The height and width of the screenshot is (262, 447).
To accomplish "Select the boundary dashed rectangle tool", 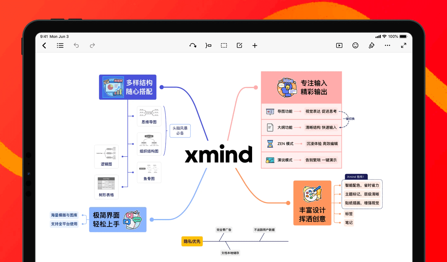I will 224,45.
